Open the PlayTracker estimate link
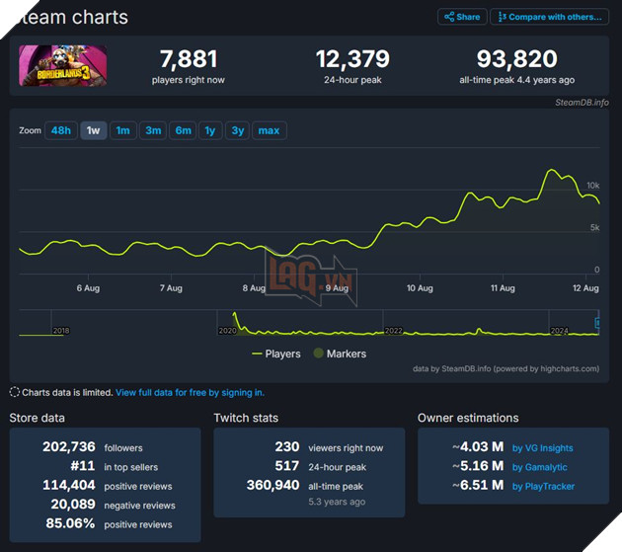 pyautogui.click(x=543, y=486)
